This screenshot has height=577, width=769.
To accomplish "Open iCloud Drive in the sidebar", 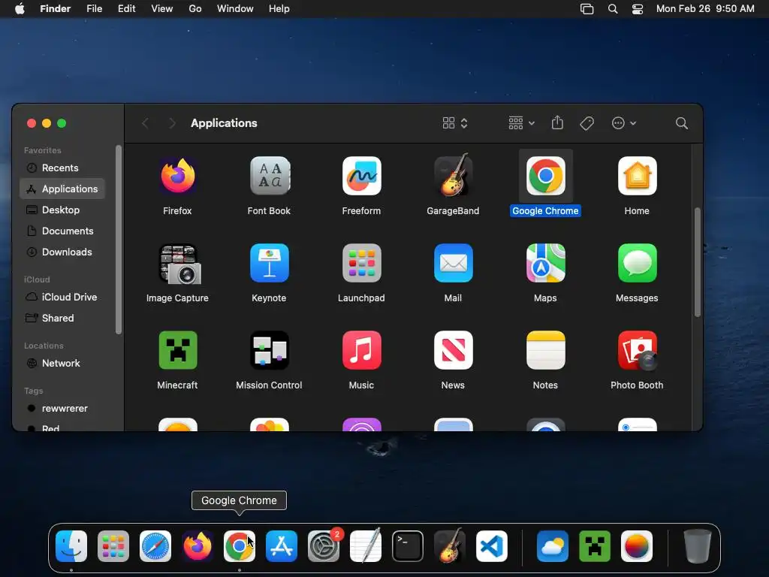I will click(62, 298).
